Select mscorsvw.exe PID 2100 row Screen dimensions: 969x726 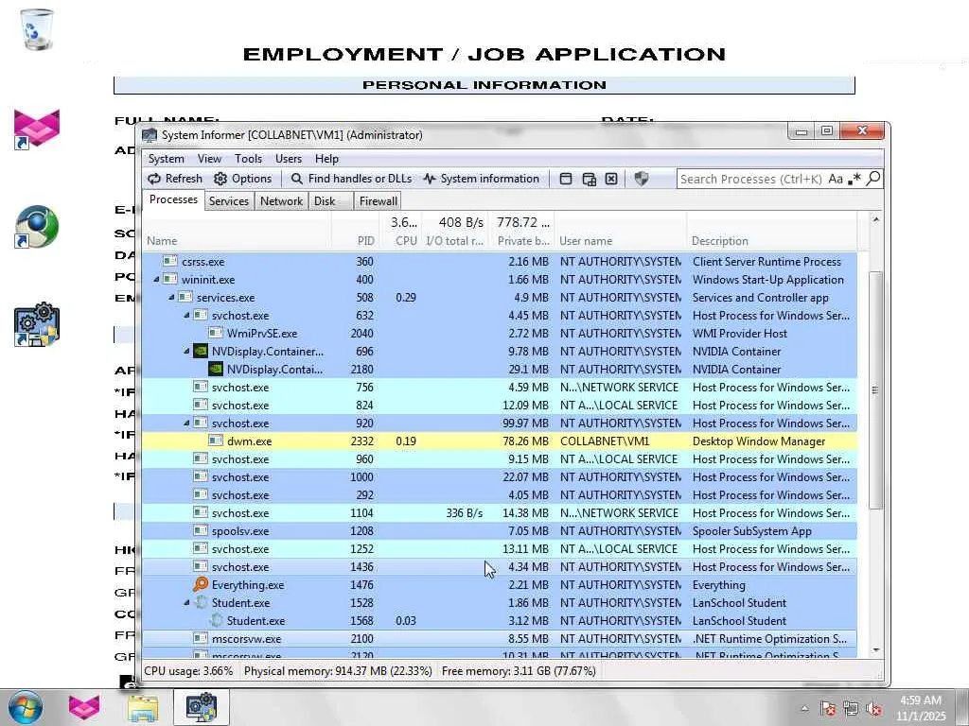(500, 639)
